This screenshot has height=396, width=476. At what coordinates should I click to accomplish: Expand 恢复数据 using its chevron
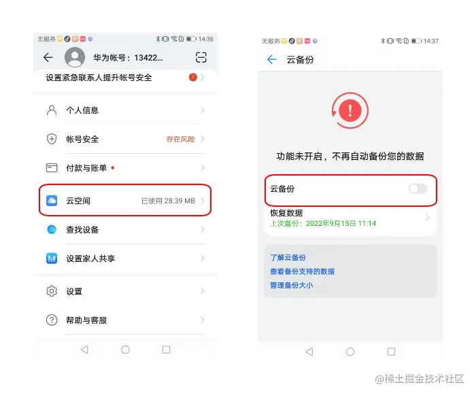point(428,218)
